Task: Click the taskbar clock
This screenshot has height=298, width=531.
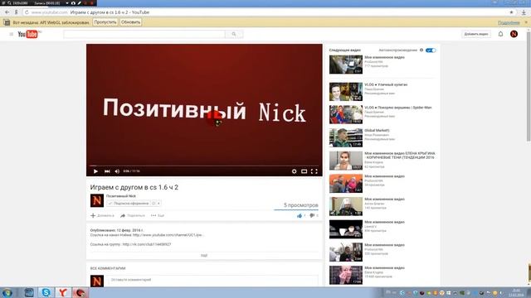Action: 516,292
